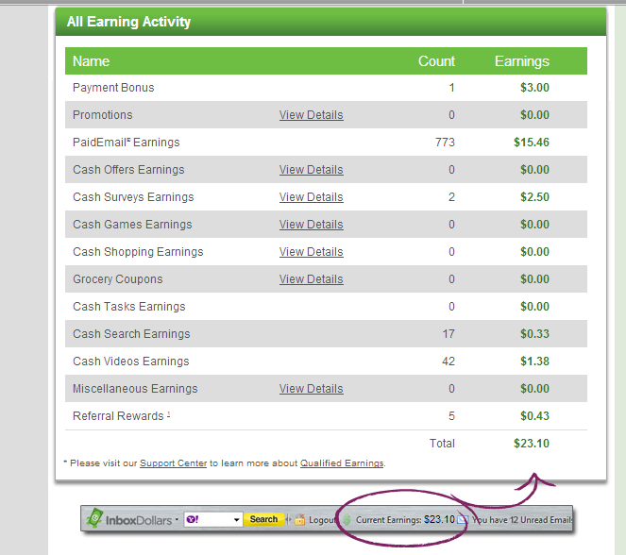Select the Miscellaneous Earnings row label

(x=135, y=389)
